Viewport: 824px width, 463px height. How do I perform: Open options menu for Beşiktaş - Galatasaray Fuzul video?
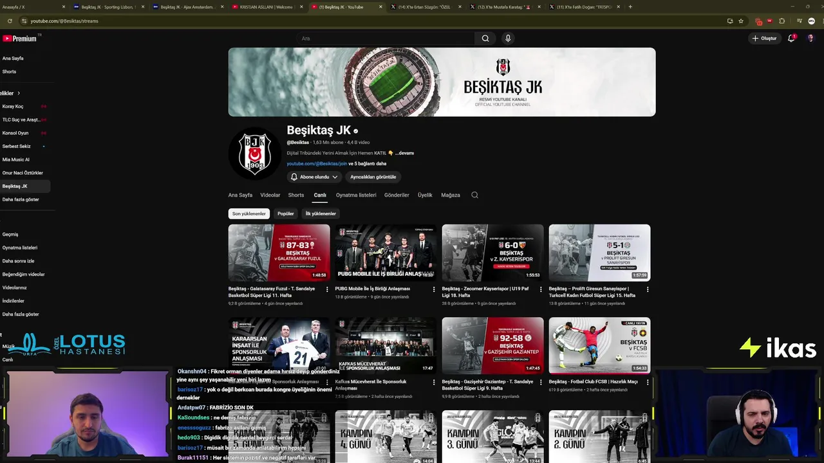pos(327,289)
